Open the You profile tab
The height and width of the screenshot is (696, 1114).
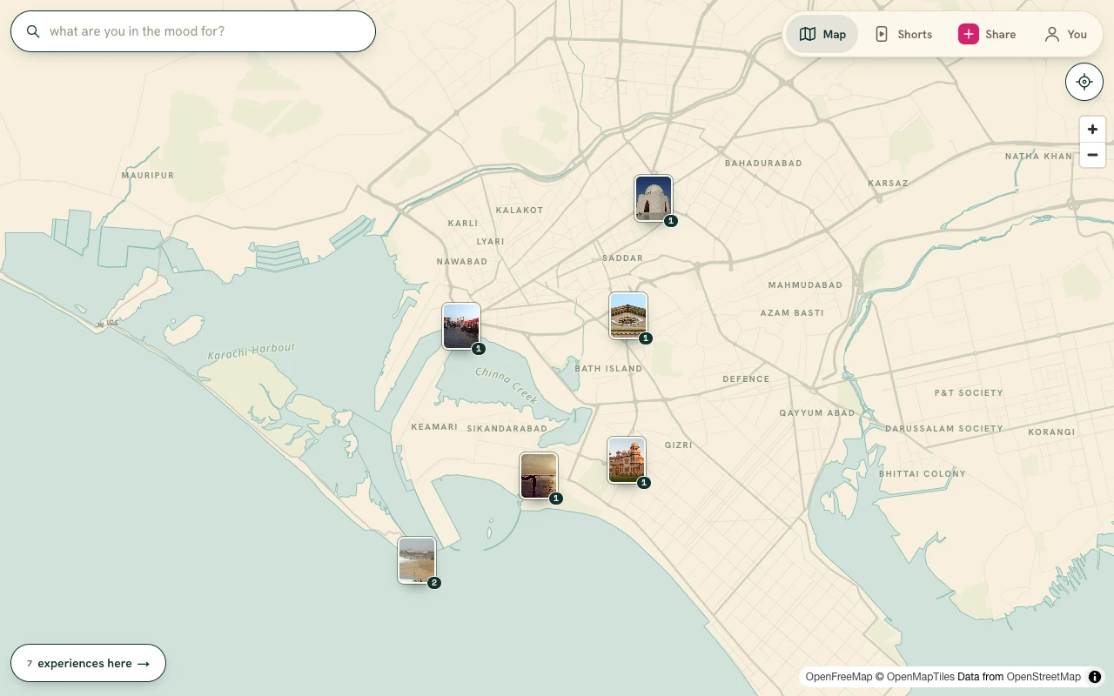[1065, 34]
